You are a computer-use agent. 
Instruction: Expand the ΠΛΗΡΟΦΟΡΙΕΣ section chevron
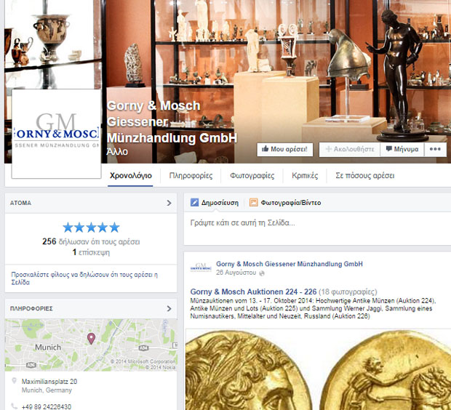coord(169,308)
